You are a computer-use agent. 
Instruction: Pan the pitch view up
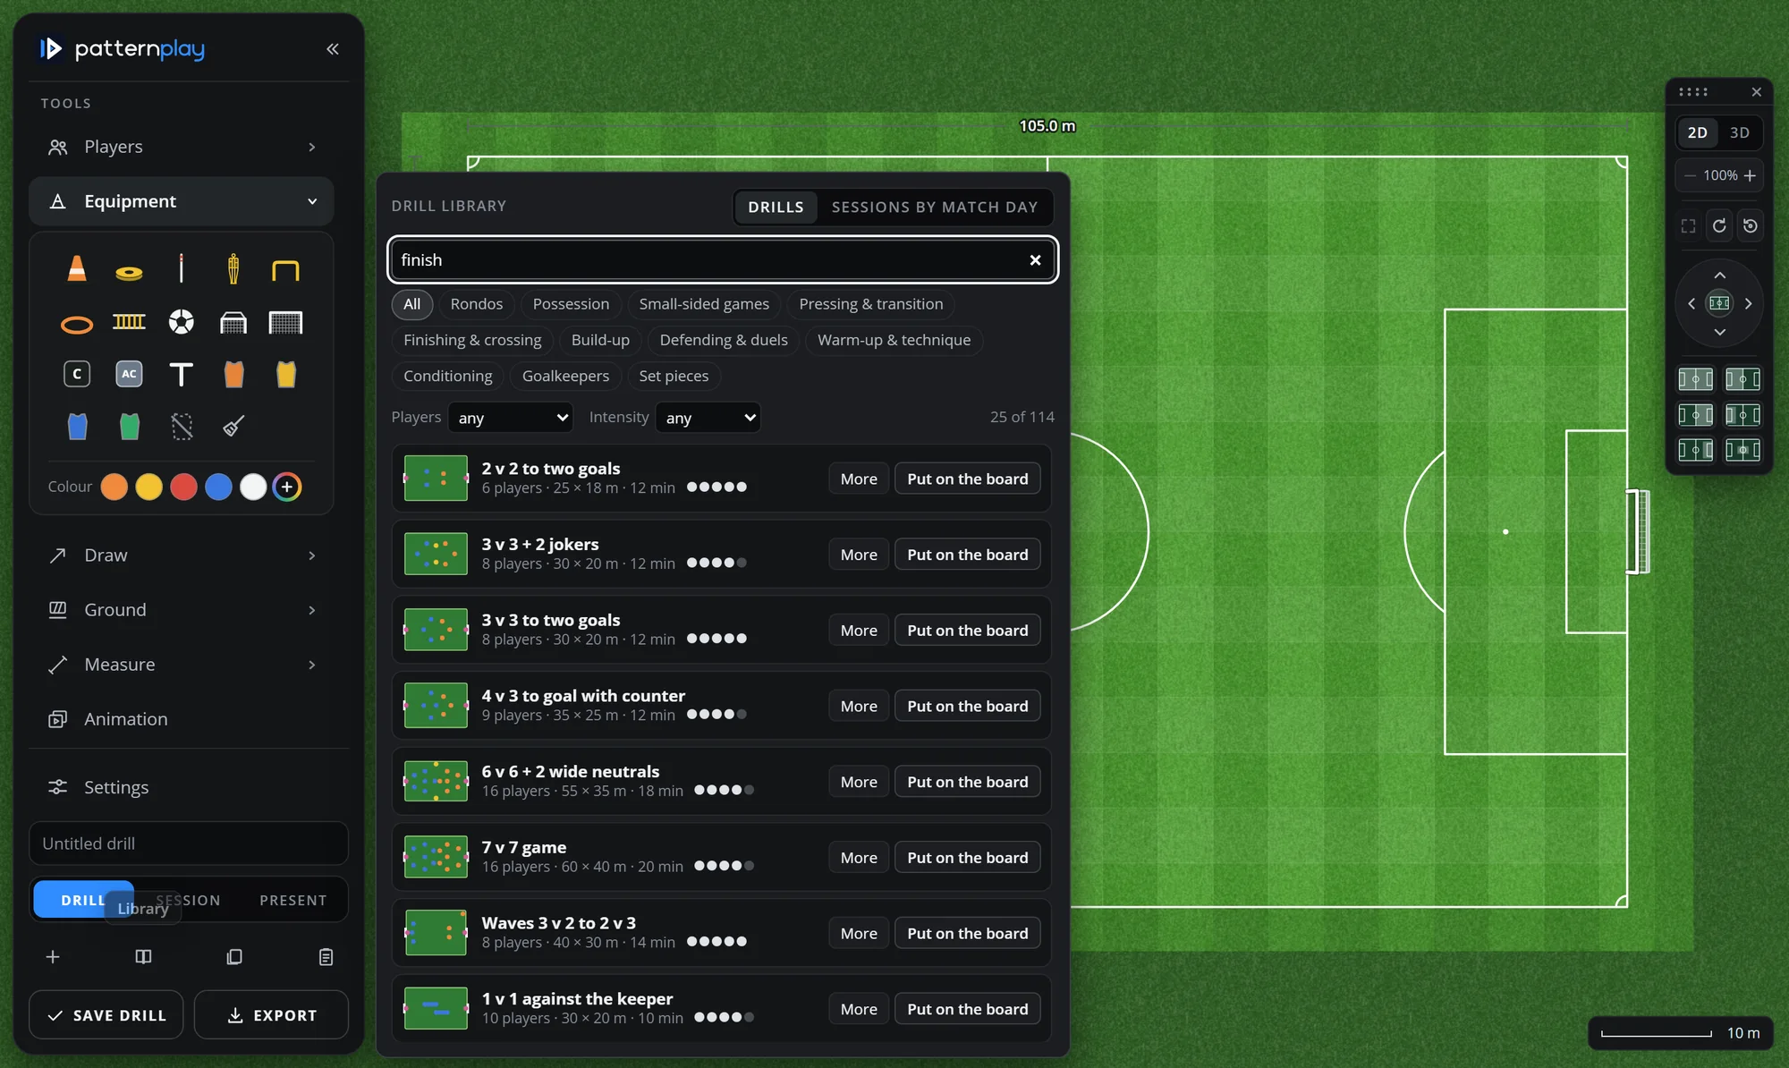1719,275
